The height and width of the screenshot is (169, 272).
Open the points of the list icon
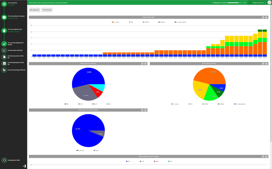4,50
